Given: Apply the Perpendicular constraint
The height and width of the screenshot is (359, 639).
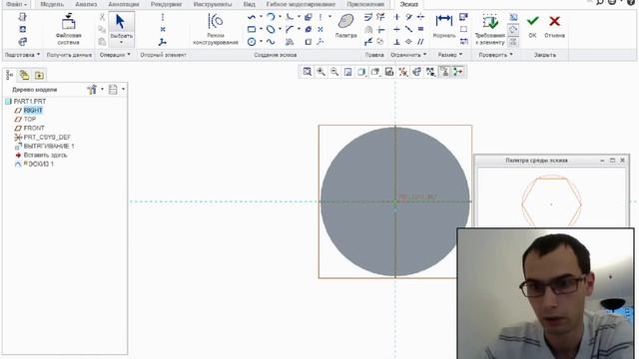Looking at the screenshot, I should coord(396,42).
